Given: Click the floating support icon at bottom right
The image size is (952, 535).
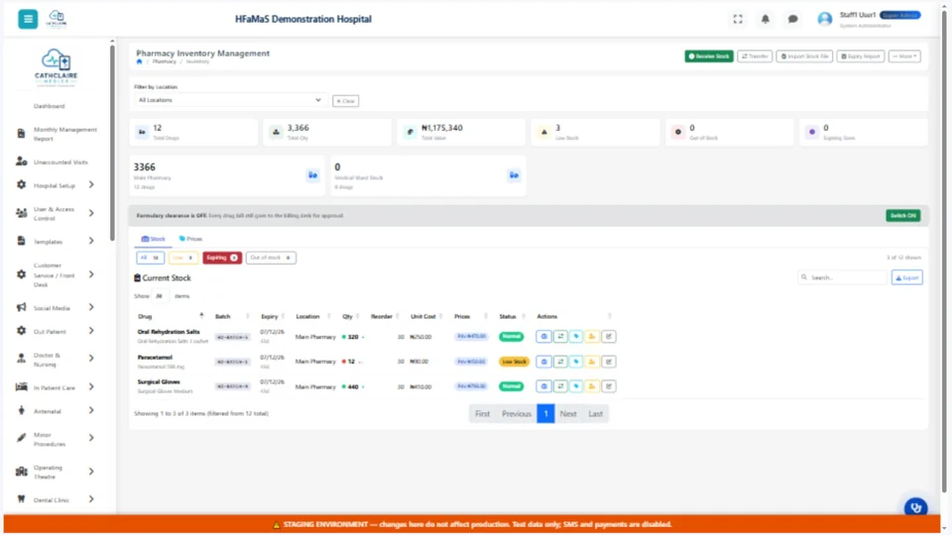Looking at the screenshot, I should pyautogui.click(x=915, y=507).
